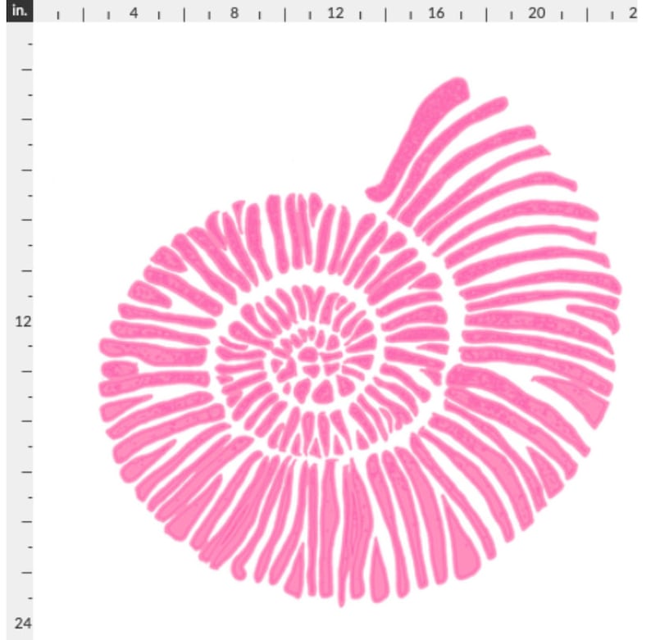Click the 8 mark on the top ruler
Screen dimensions: 651x640
234,13
